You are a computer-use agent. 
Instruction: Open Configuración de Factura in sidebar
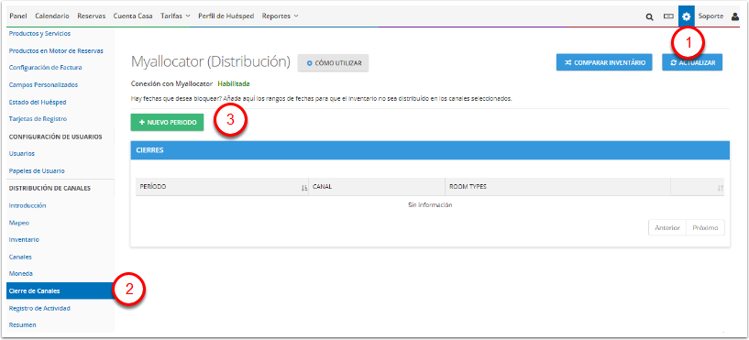tap(45, 68)
